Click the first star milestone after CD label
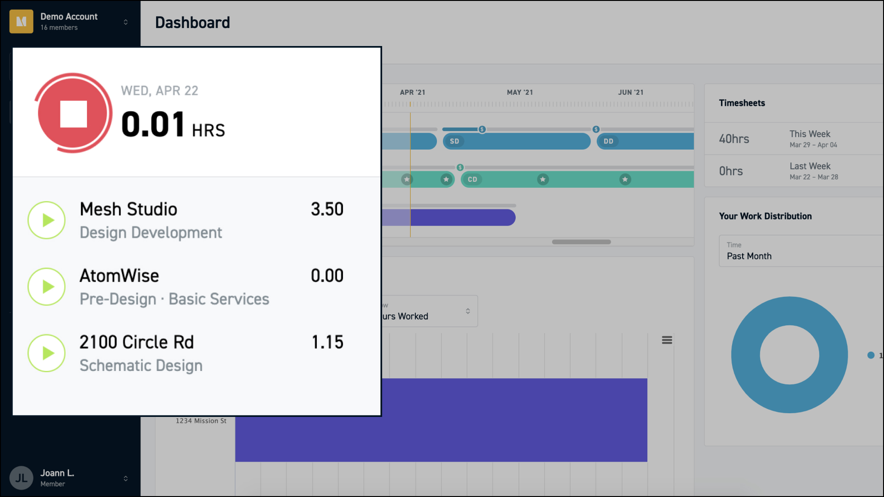This screenshot has width=884, height=497. 543,179
